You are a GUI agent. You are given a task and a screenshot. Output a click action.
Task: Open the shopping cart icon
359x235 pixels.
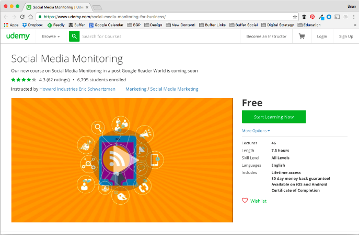click(x=302, y=36)
